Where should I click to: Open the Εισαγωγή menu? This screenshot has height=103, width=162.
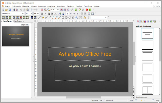(42, 6)
